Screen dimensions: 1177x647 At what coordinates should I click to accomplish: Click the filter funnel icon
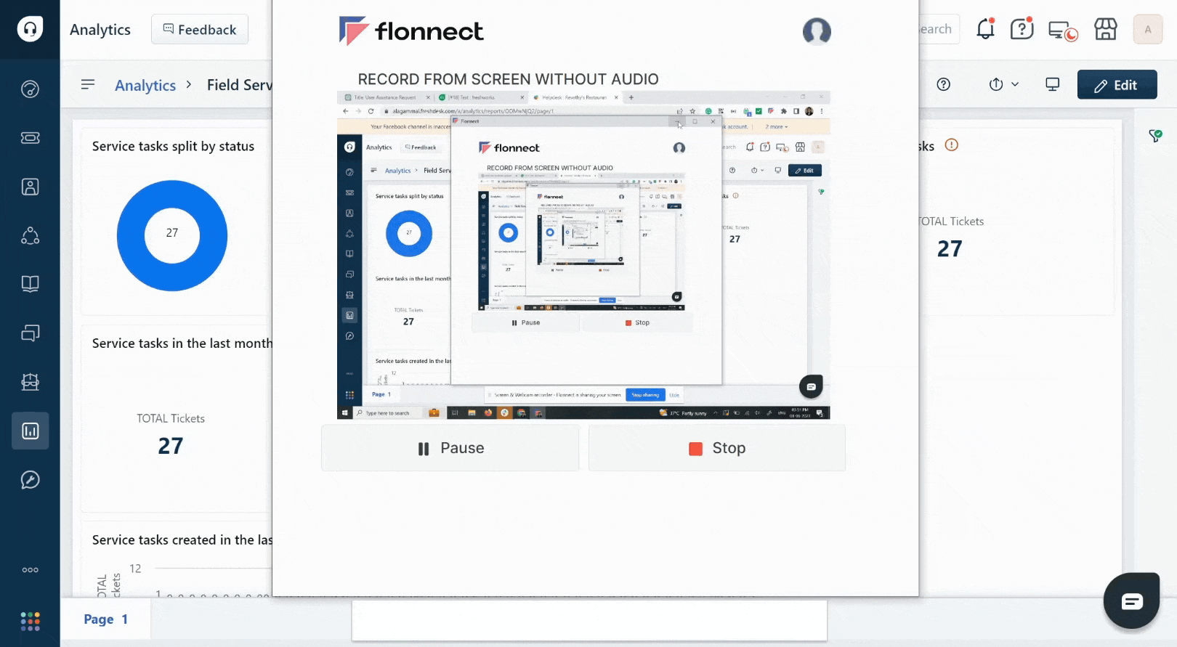click(1155, 136)
